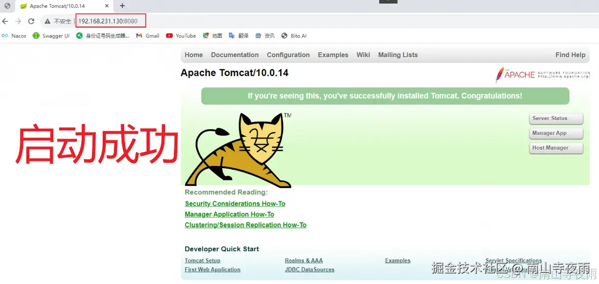Click the browser back arrow

(x=5, y=21)
